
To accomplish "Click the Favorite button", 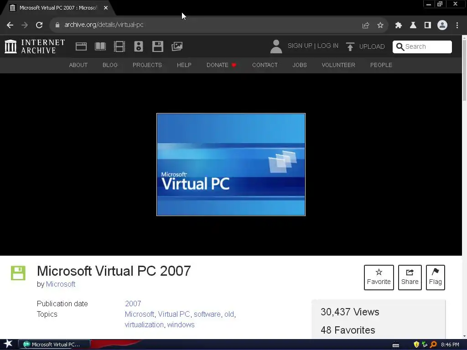I will click(379, 278).
